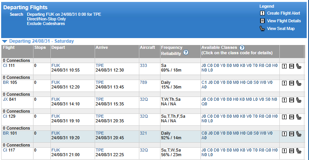Open the BR airline link for flight 105
Screen dimensions: 309x160
[6, 83]
